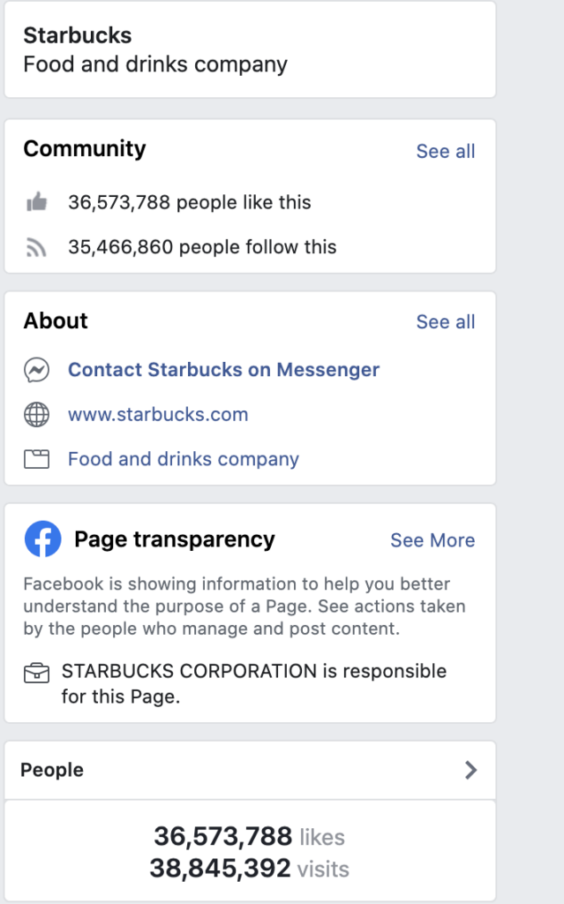Click the category folder icon
Screen dimensions: 564x904
click(x=36, y=459)
